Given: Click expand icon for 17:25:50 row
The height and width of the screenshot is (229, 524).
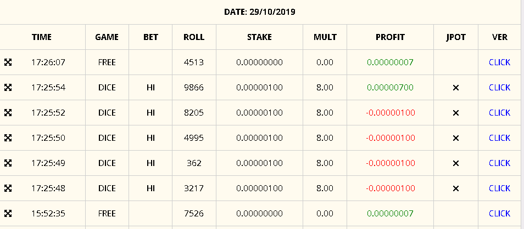Looking at the screenshot, I should tap(8, 138).
